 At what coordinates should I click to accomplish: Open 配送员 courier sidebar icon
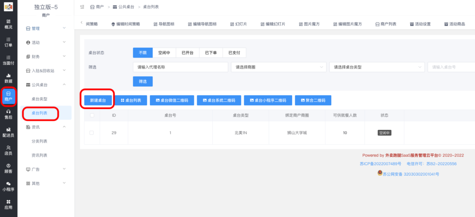click(8, 132)
